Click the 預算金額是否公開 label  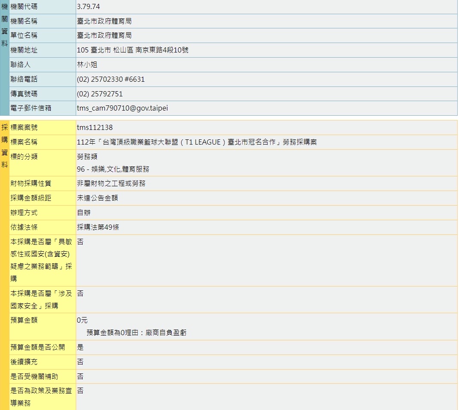click(38, 347)
